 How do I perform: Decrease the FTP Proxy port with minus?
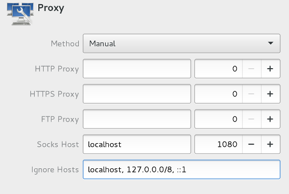coord(251,119)
